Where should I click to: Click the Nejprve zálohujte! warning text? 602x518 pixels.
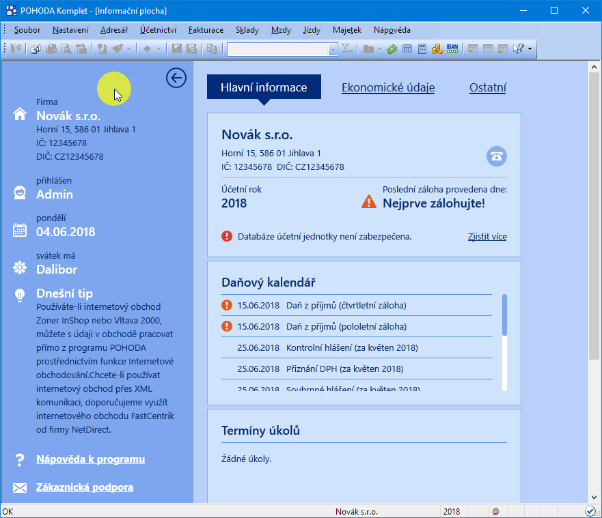[x=434, y=203]
